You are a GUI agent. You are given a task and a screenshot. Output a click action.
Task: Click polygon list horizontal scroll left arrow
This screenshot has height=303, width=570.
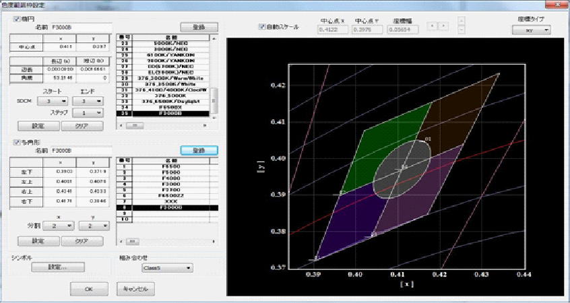point(121,241)
